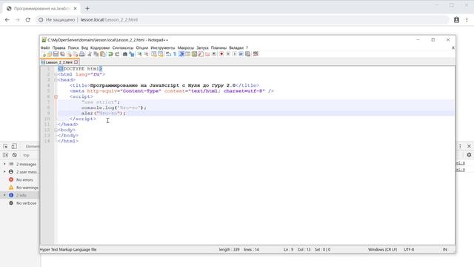The image size is (474, 267).
Task: Click the Chrome address bar URL
Action: (x=109, y=20)
